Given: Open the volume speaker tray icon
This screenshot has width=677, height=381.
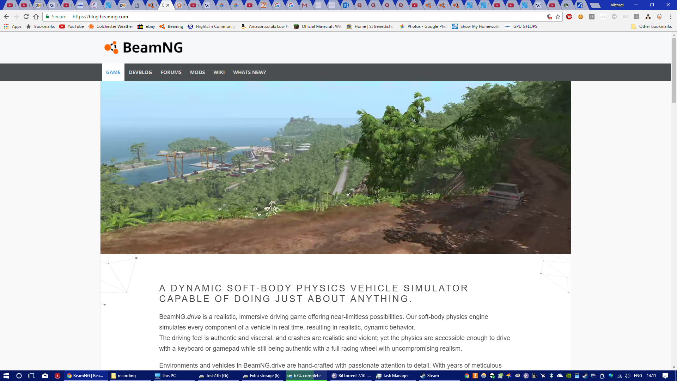Looking at the screenshot, I should [x=627, y=376].
